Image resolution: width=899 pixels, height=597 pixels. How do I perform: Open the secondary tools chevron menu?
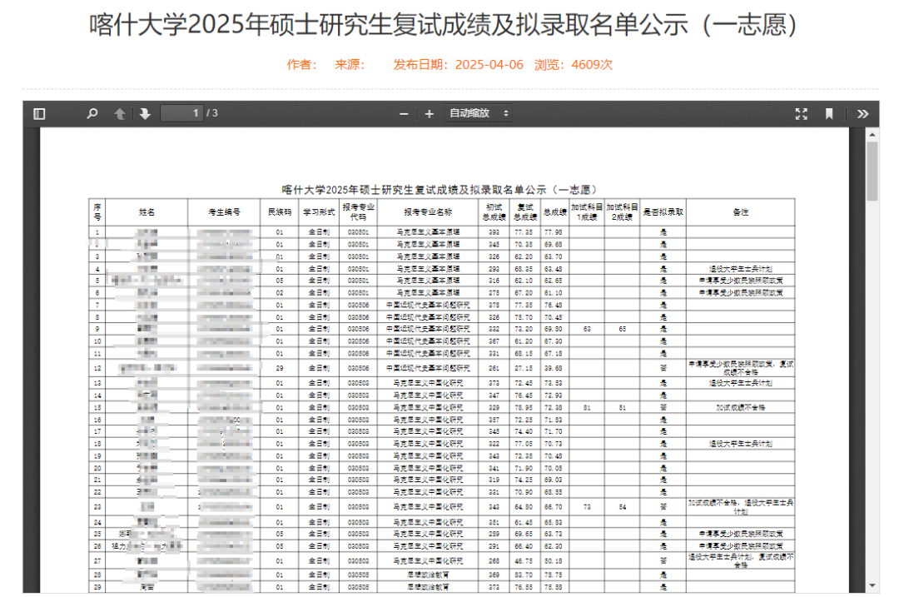pos(862,113)
